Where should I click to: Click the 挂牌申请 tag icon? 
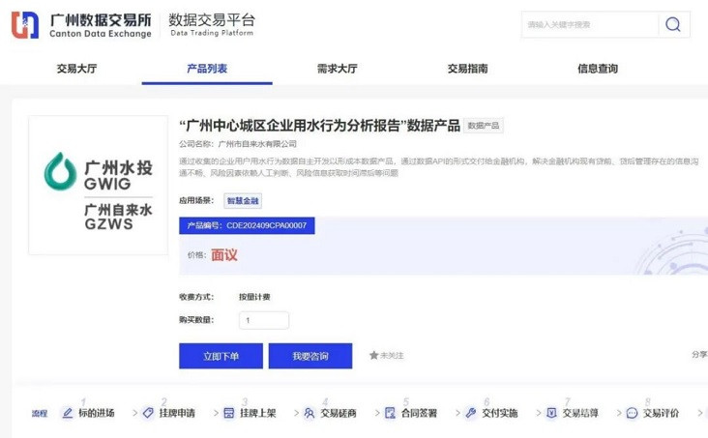148,413
